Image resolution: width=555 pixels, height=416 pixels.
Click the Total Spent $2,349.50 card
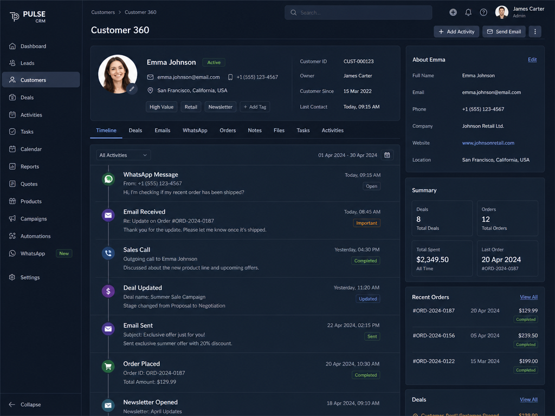[442, 258]
